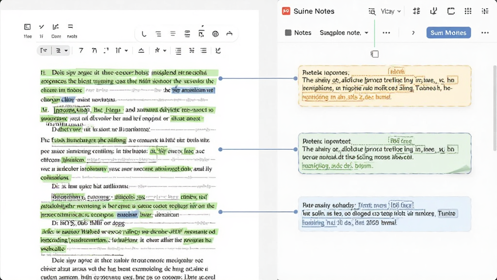The image size is (497, 280).
Task: Open the Sagploe note dropdown
Action: point(344,33)
